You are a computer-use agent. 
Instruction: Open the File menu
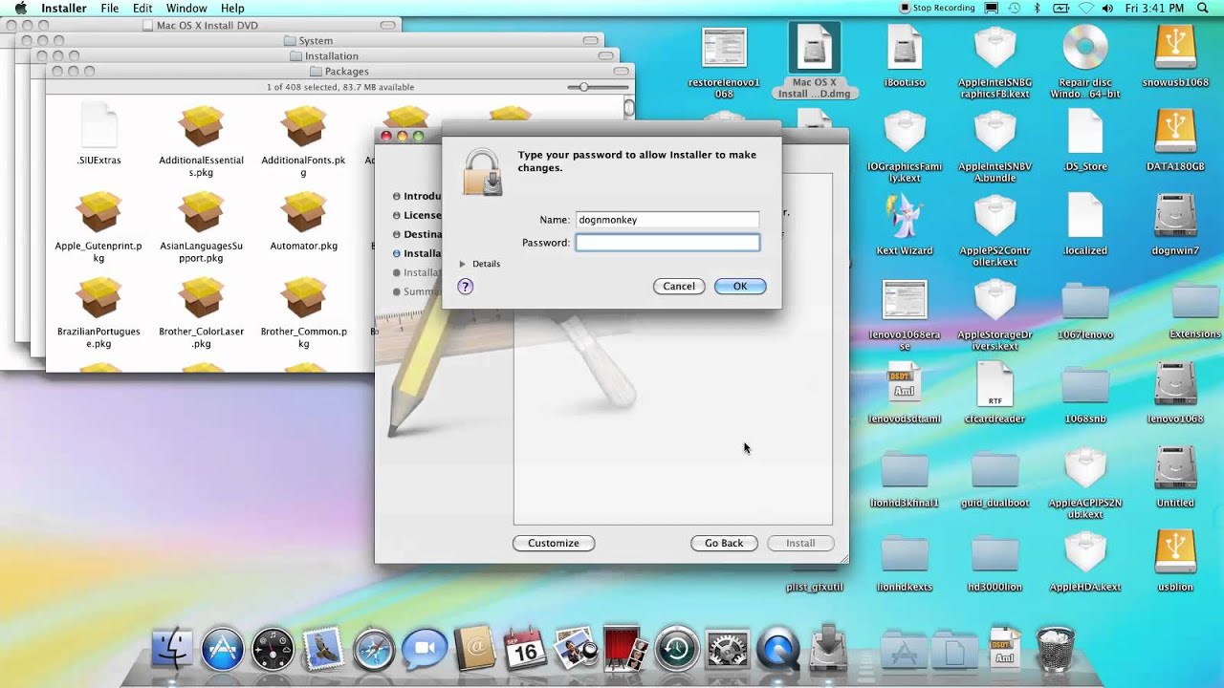point(110,8)
